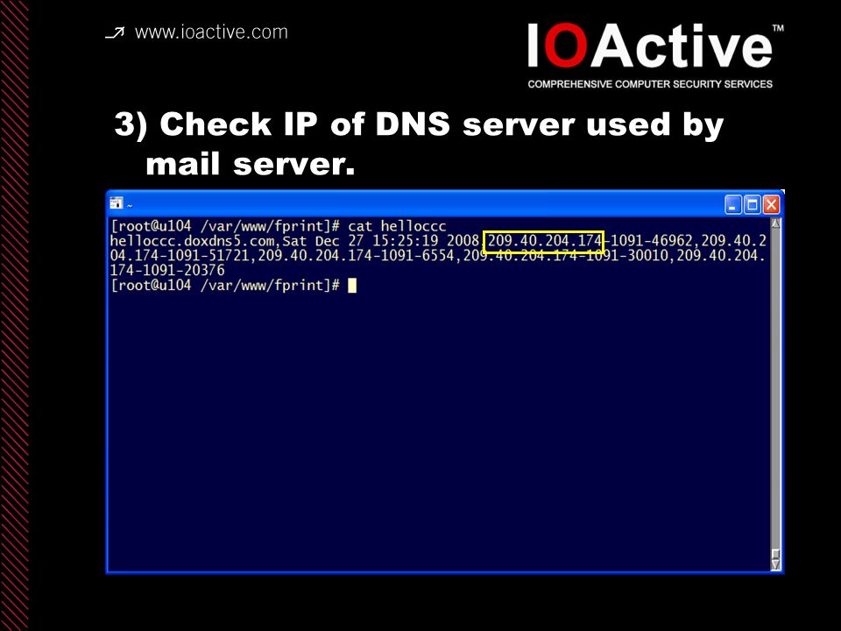Click the 'Comprehensive Computer Security Services' tagline

[650, 84]
